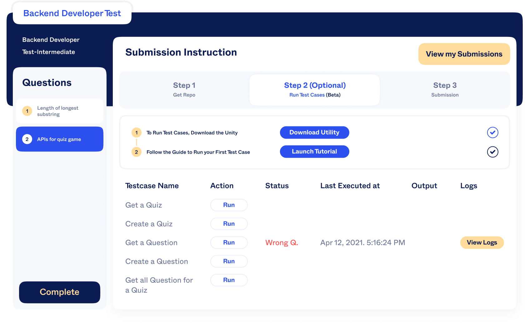The width and height of the screenshot is (529, 325).
Task: Expand Length of longest substring question
Action: pyautogui.click(x=59, y=111)
